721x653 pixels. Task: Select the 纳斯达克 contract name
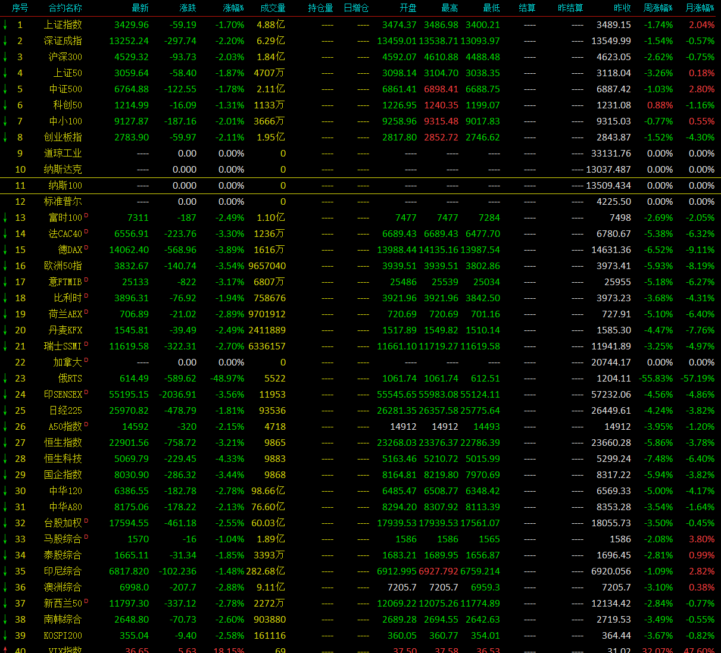click(63, 170)
